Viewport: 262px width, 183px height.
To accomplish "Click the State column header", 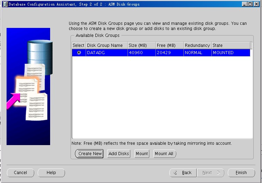I will click(x=231, y=45).
